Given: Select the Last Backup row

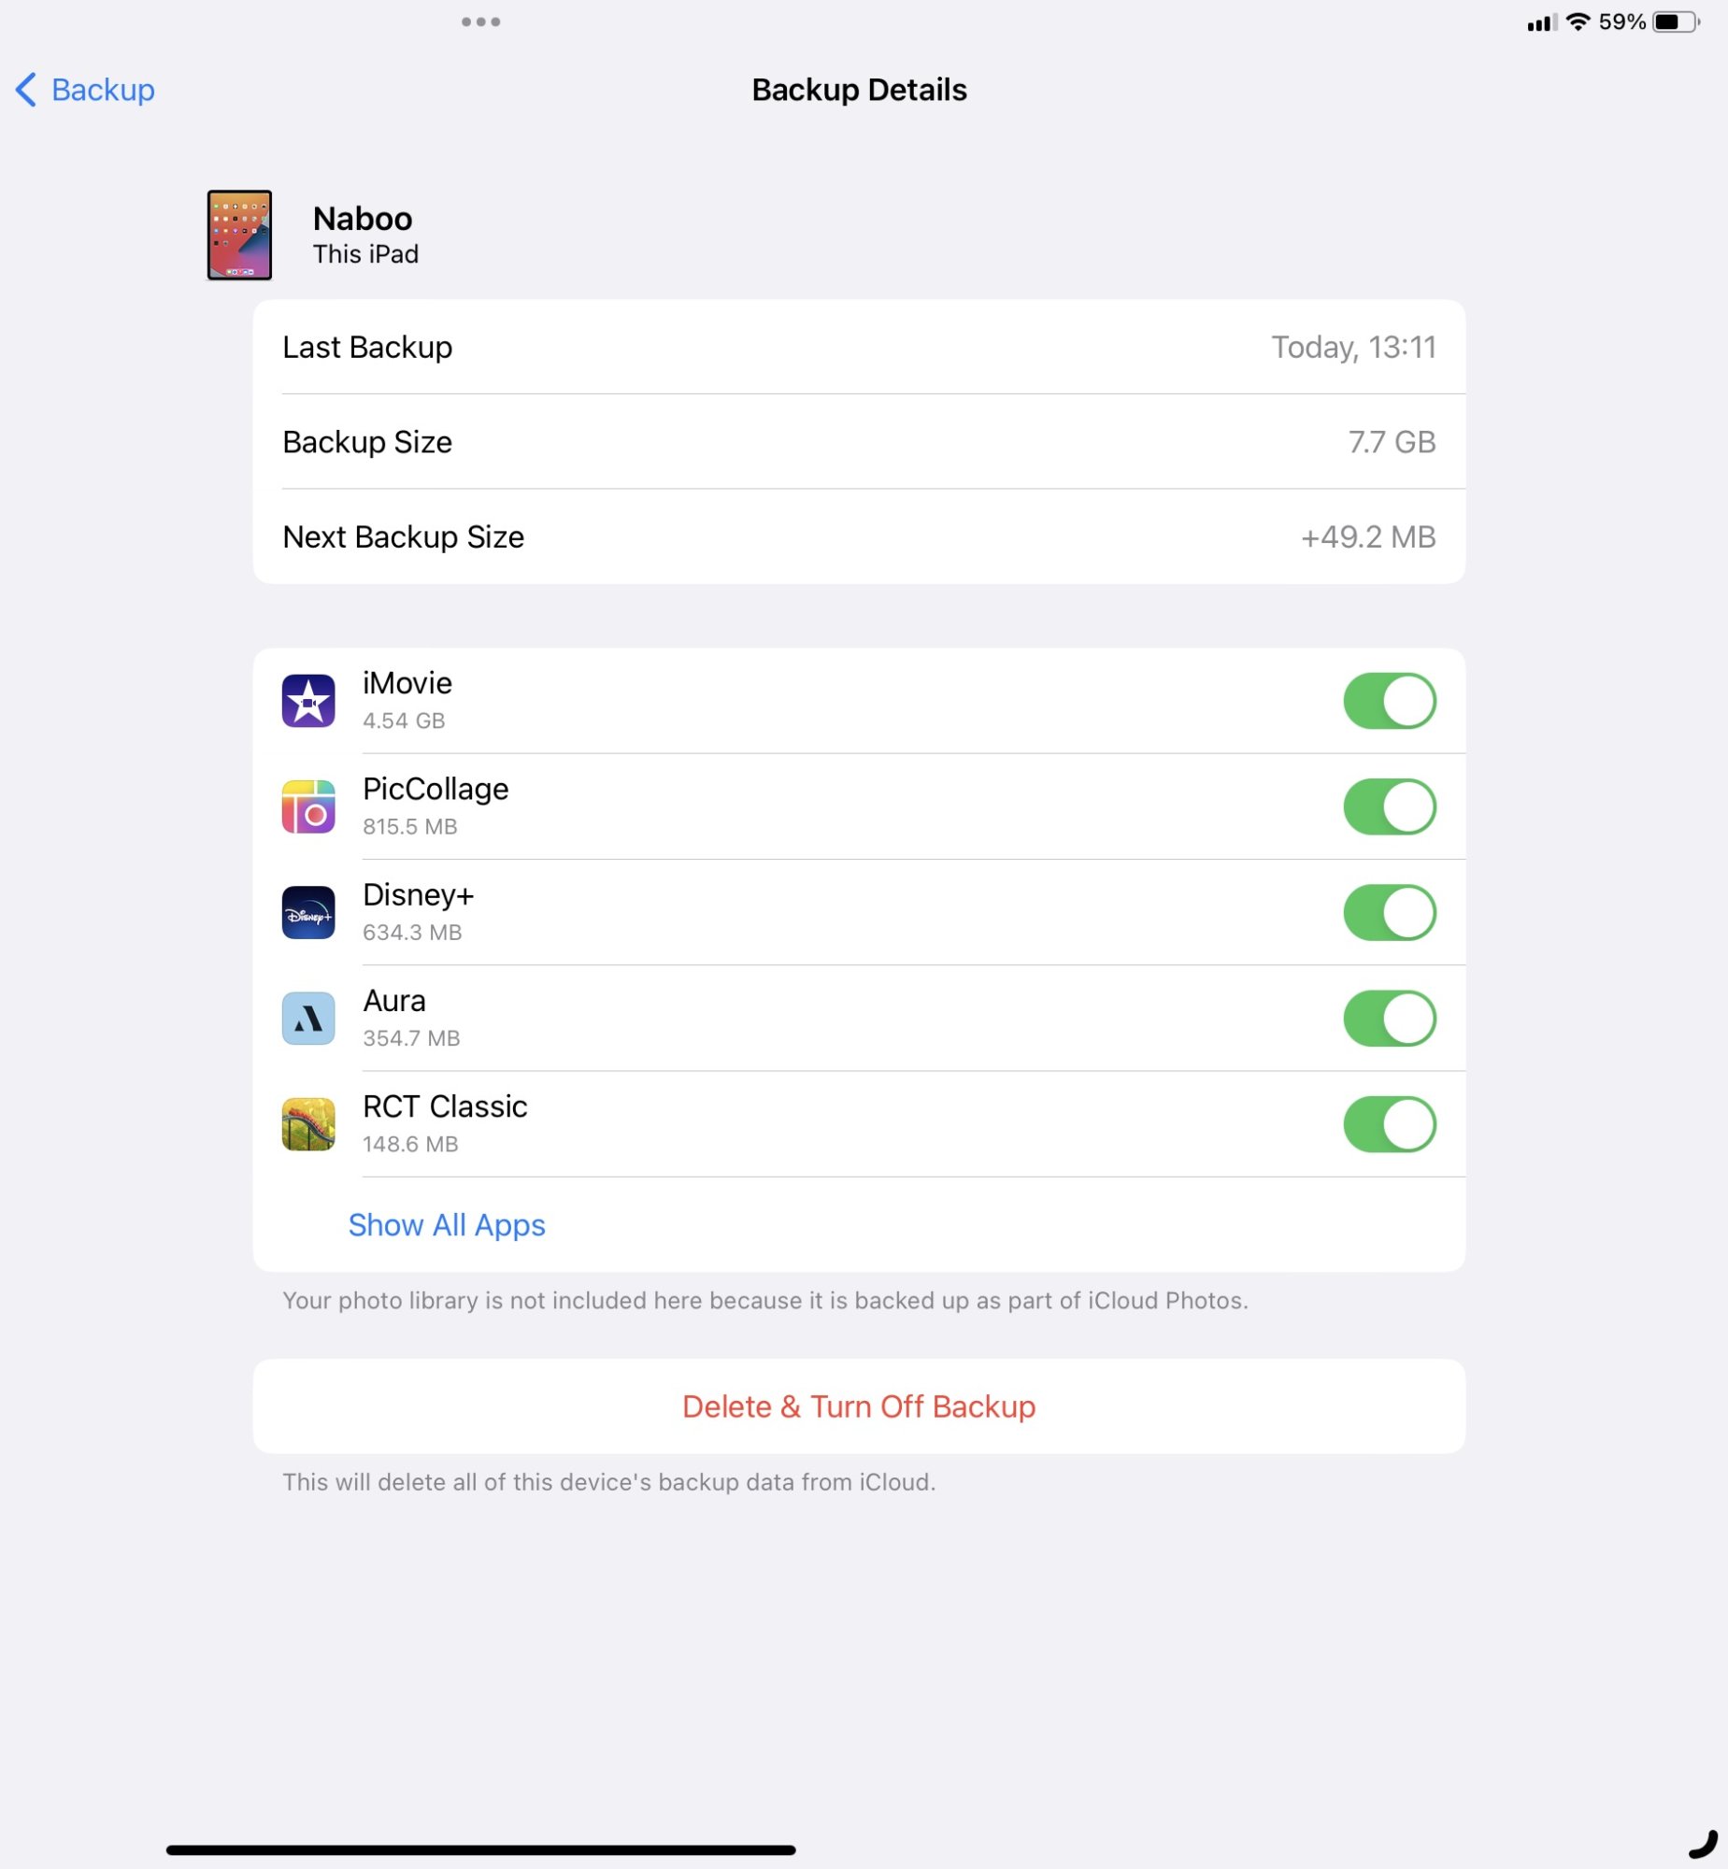Looking at the screenshot, I should 858,347.
